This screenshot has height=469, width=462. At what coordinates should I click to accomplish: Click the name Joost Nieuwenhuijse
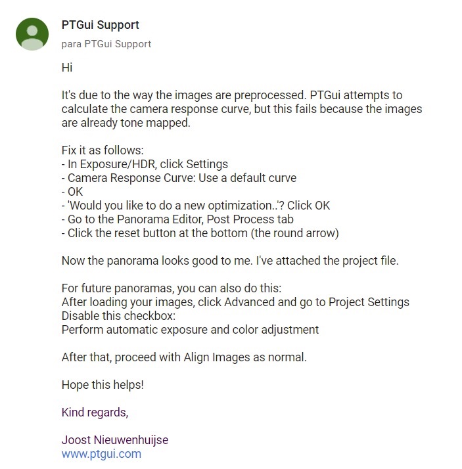point(115,440)
